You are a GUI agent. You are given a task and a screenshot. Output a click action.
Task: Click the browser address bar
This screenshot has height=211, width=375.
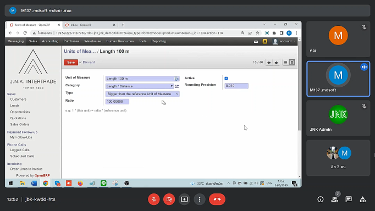139,33
